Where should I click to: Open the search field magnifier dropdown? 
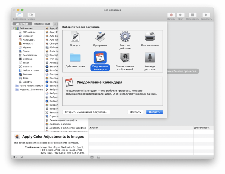(55, 24)
